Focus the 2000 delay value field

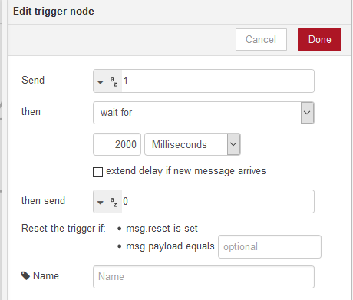point(117,144)
